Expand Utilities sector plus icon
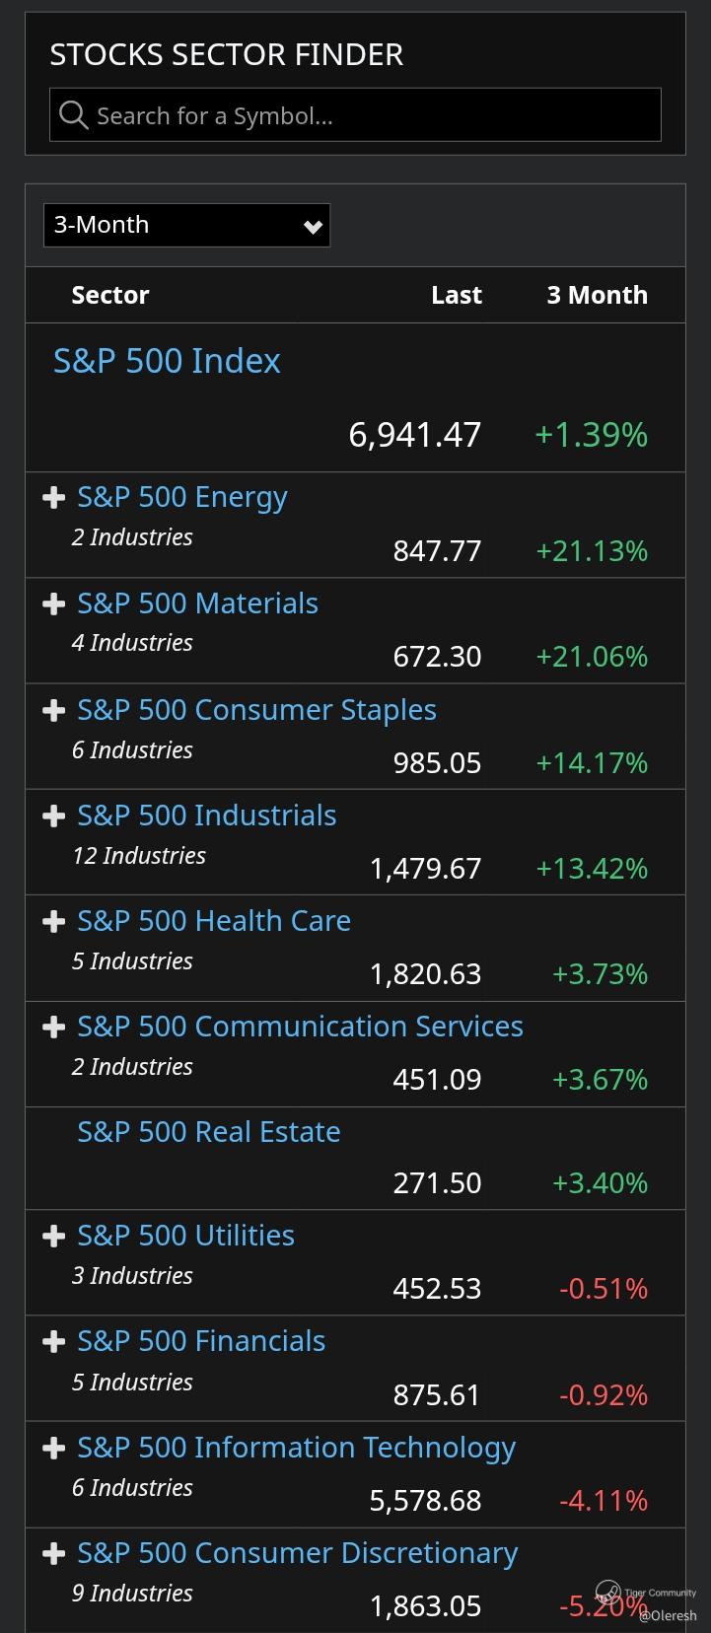This screenshot has height=1633, width=711. pyautogui.click(x=53, y=1236)
